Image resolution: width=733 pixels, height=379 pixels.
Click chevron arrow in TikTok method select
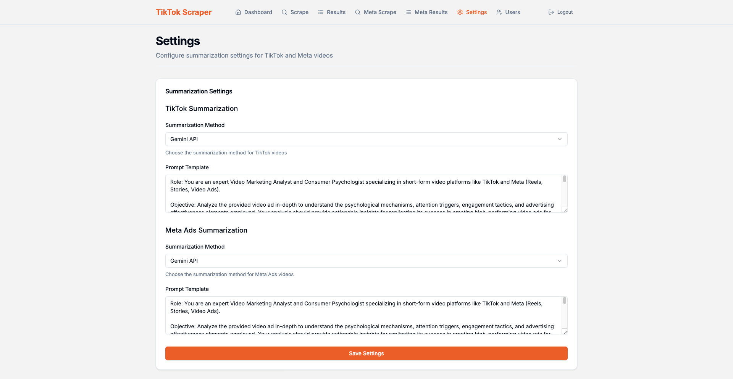point(560,139)
